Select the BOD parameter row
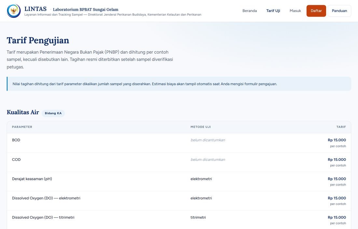The height and width of the screenshot is (229, 358). coord(179,143)
